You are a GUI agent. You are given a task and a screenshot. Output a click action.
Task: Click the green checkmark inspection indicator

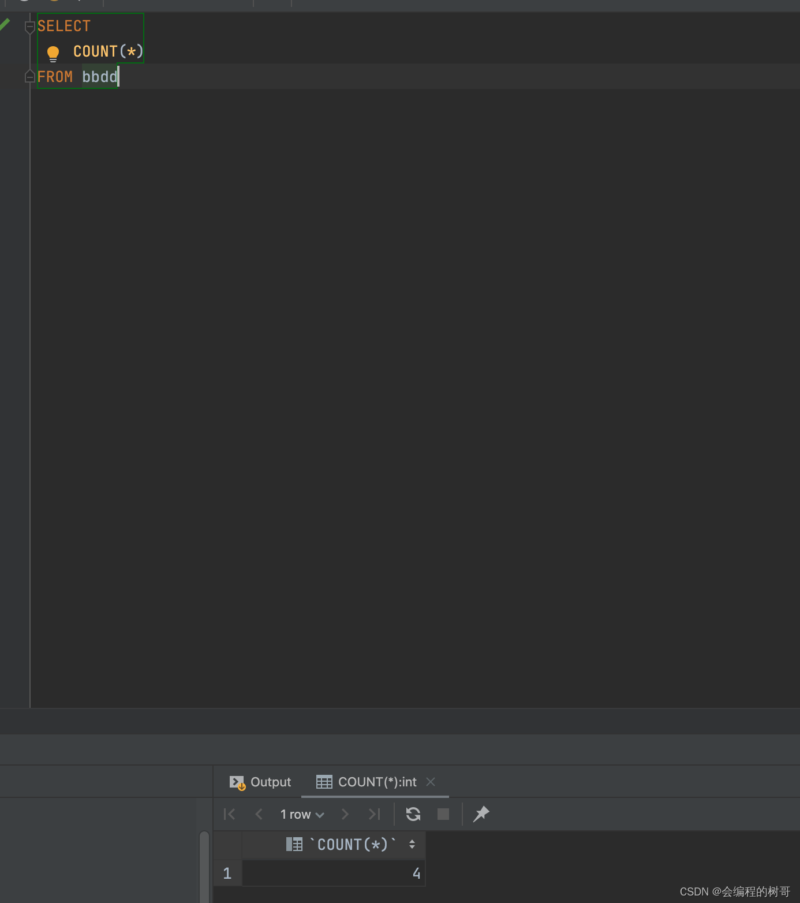point(5,24)
